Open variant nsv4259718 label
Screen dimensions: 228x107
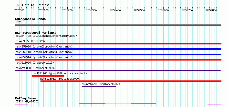(x=44, y=52)
